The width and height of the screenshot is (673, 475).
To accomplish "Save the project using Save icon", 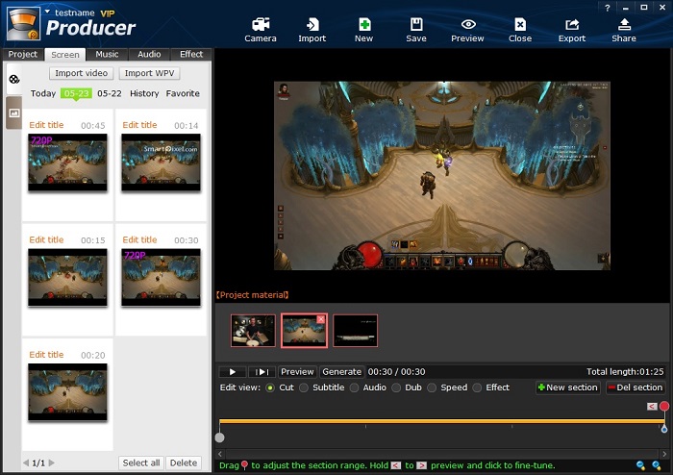I will (415, 29).
